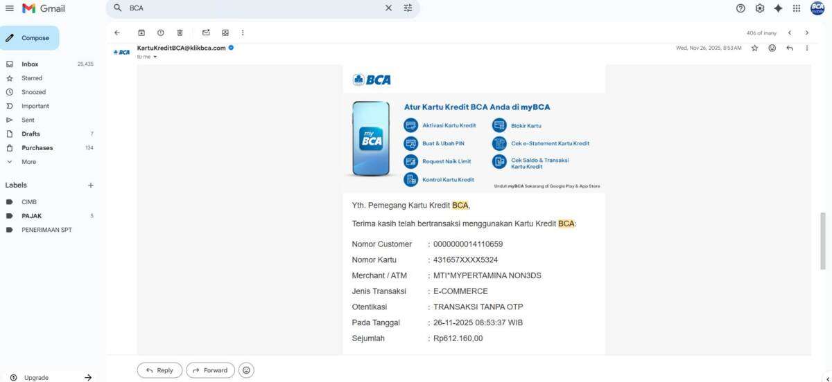Add emoji reaction in message header
This screenshot has width=832, height=382.
(772, 48)
